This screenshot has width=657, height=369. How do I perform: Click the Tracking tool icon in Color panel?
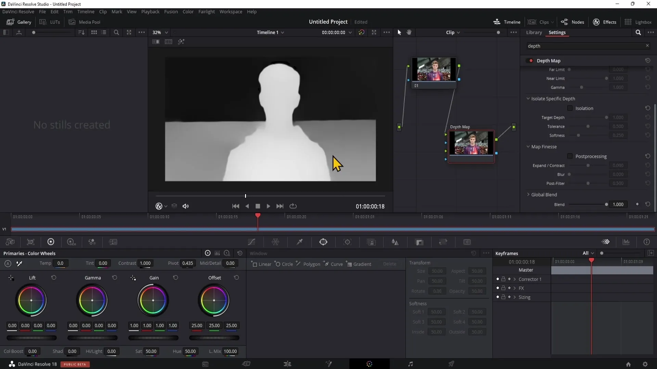point(347,242)
